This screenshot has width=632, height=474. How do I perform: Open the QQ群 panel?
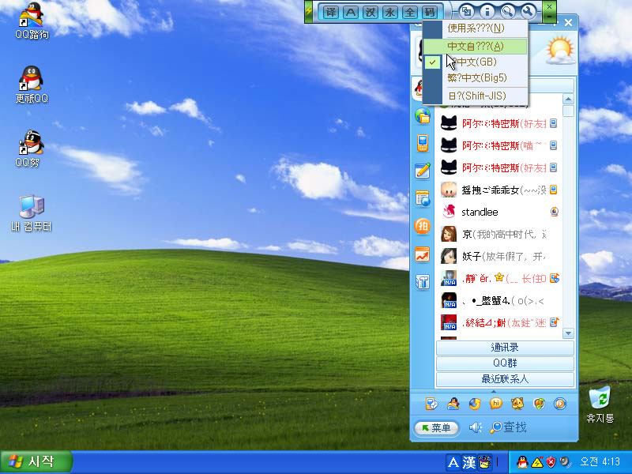pyautogui.click(x=505, y=363)
